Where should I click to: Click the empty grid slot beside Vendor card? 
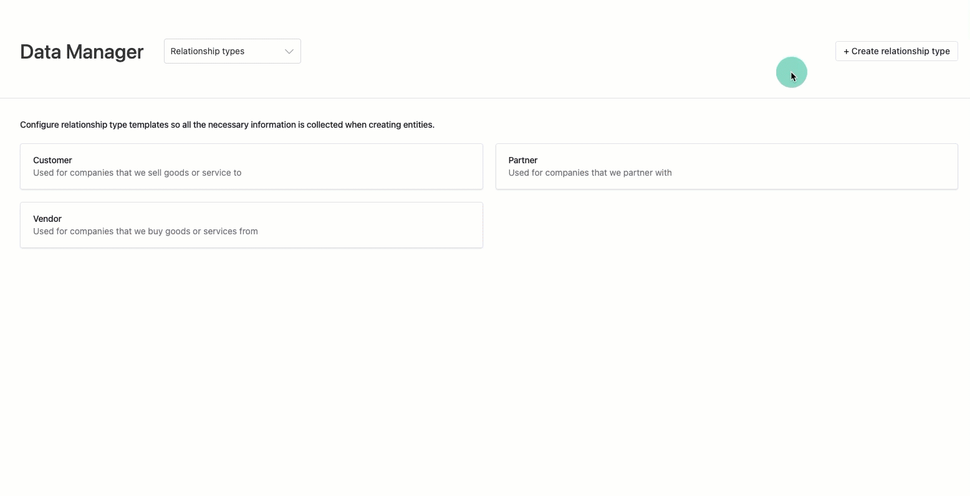726,225
